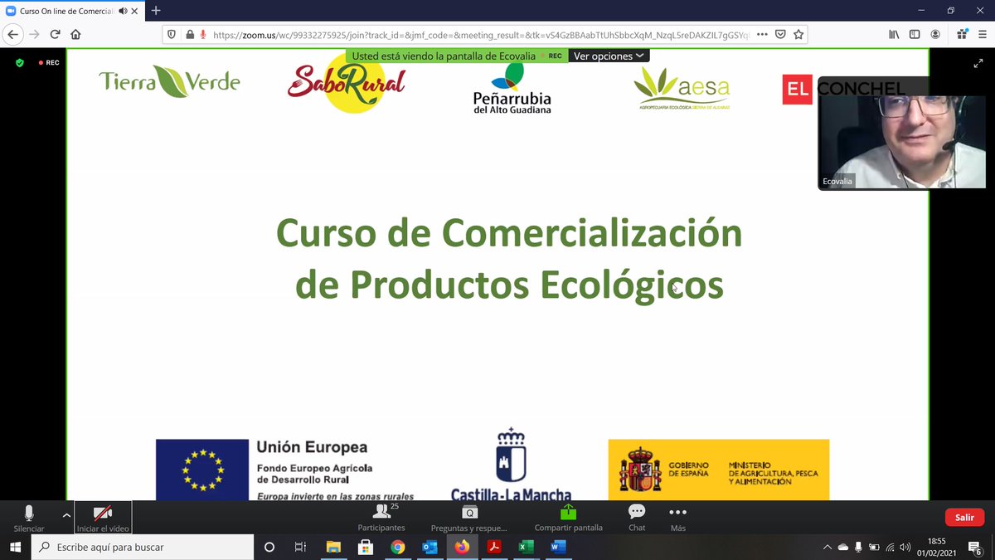Viewport: 995px width, 560px height.
Task: Open the taskbar clock showing 18:55
Action: pos(937,547)
